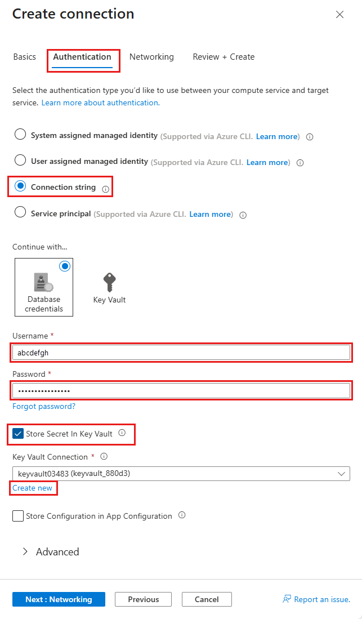Open the Forgot password link
Screen dimensions: 362x619
coord(44,406)
